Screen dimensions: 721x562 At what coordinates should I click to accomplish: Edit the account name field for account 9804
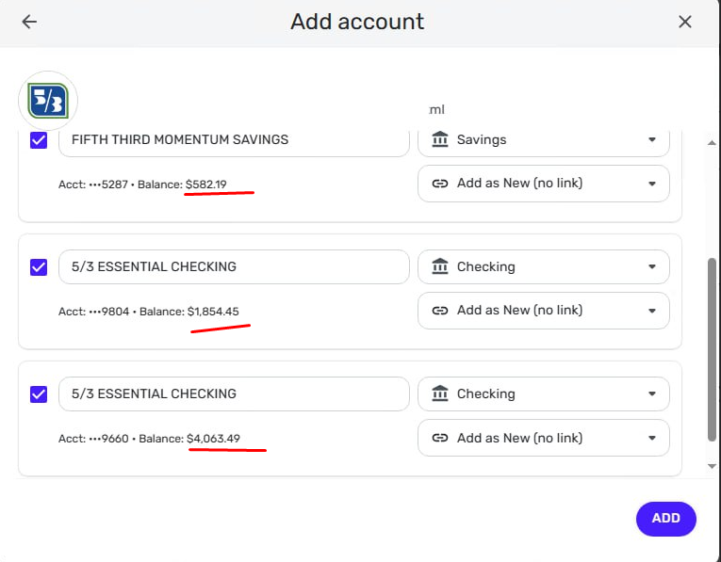234,266
